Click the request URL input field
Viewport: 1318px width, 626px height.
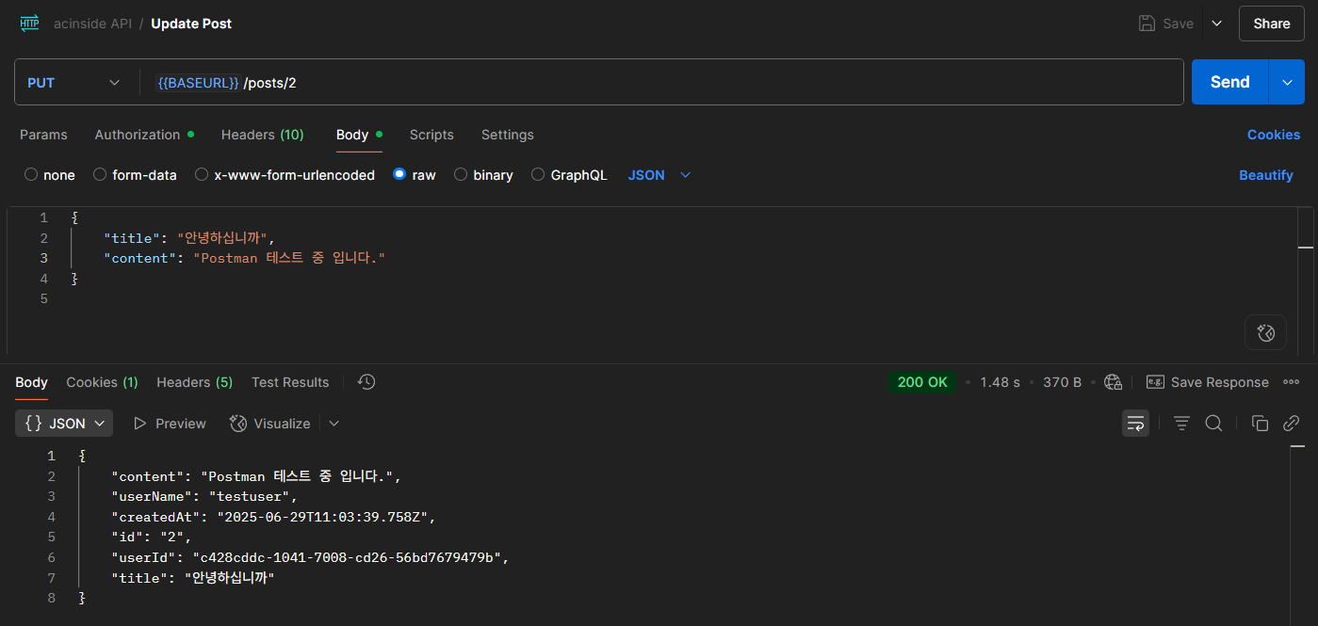click(x=659, y=83)
